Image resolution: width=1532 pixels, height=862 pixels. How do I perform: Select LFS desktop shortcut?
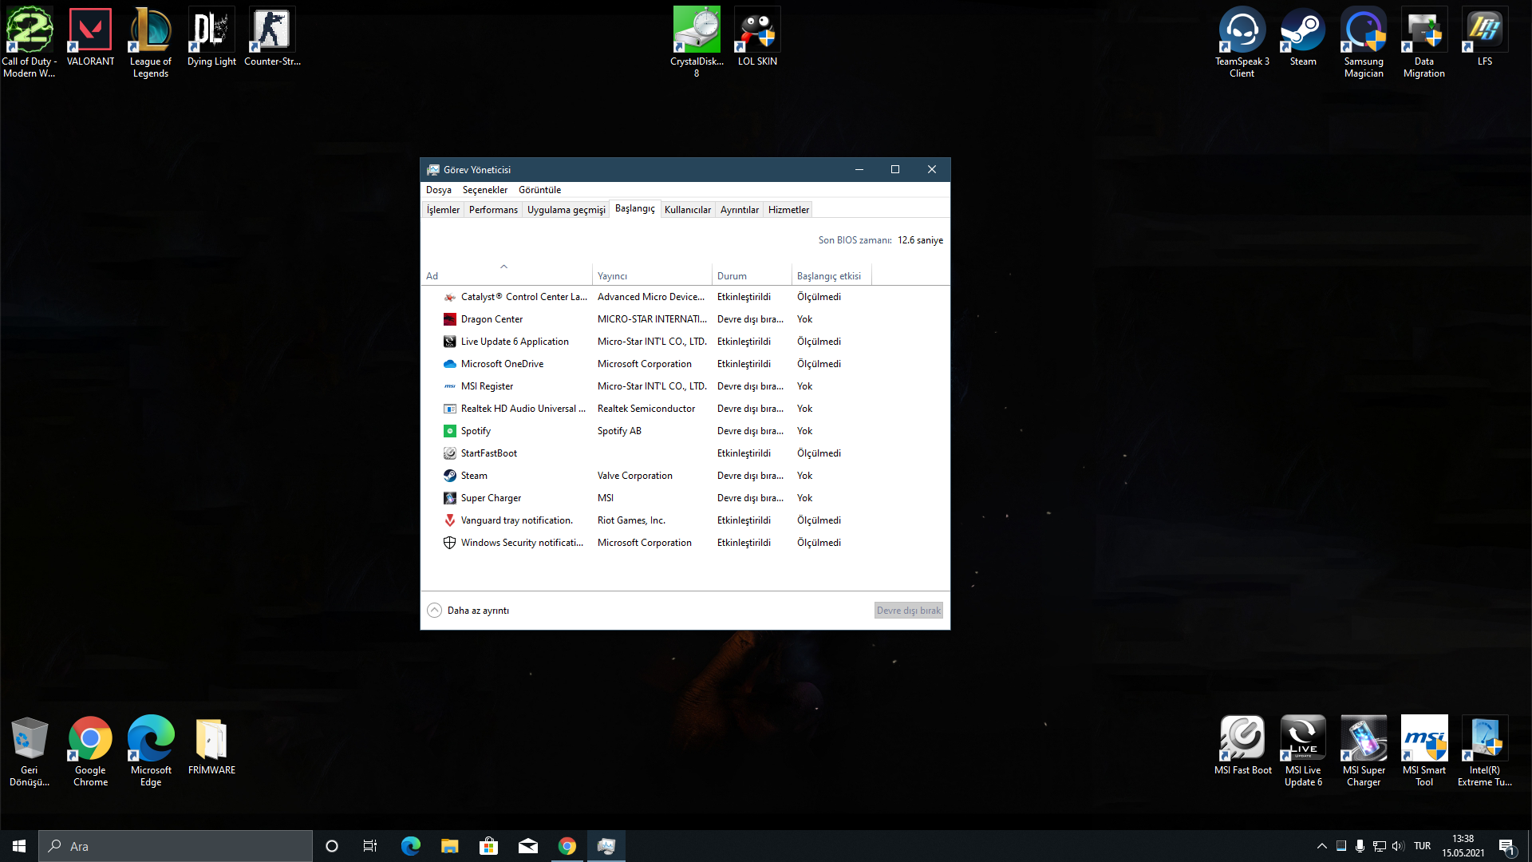[1485, 36]
